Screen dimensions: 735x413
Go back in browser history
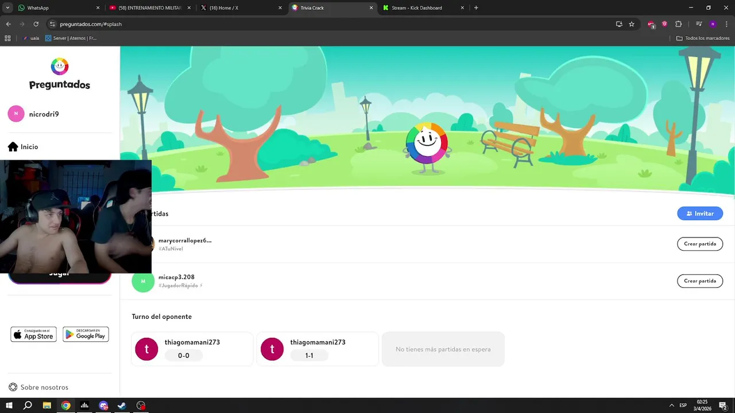(8, 24)
